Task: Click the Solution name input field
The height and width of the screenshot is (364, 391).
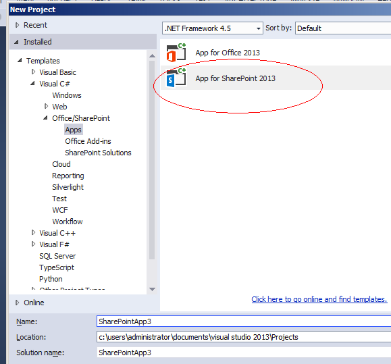Action: tap(244, 353)
